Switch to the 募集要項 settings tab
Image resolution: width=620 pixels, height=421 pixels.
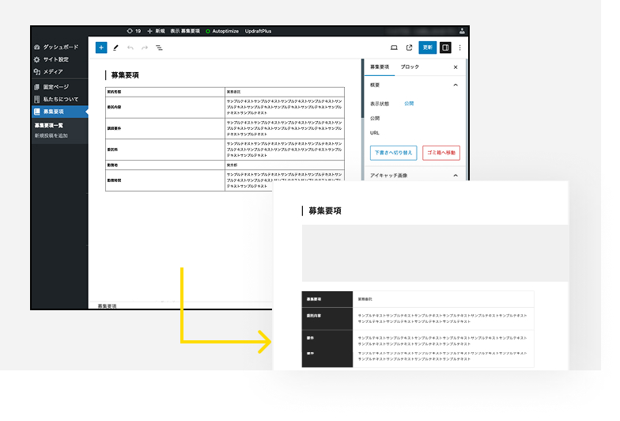pyautogui.click(x=380, y=66)
